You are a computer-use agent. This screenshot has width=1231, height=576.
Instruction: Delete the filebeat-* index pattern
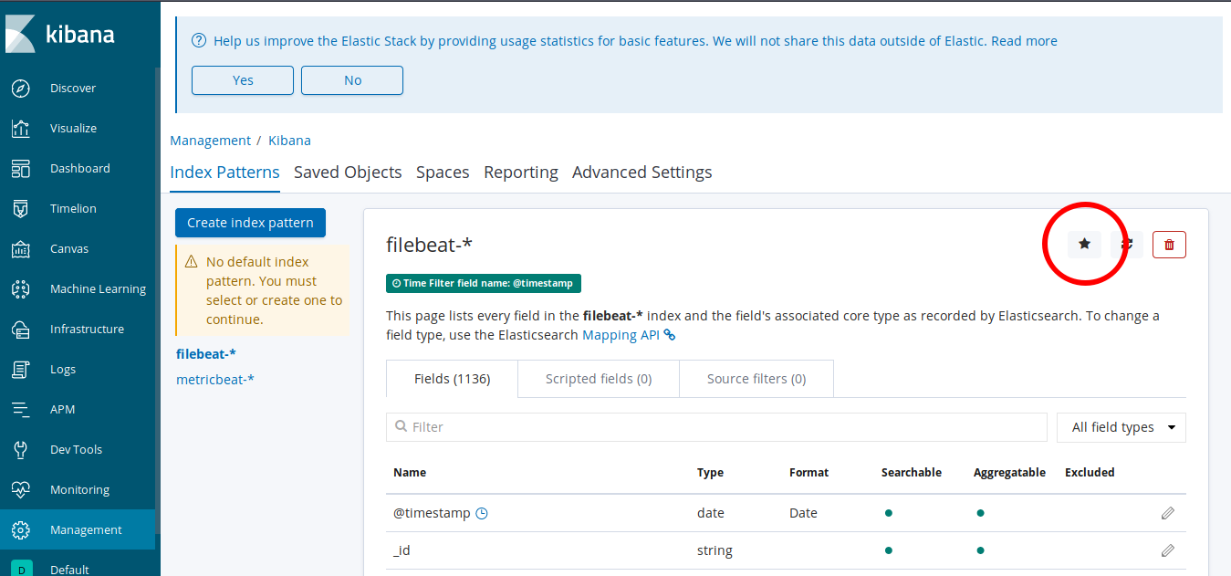coord(1169,244)
